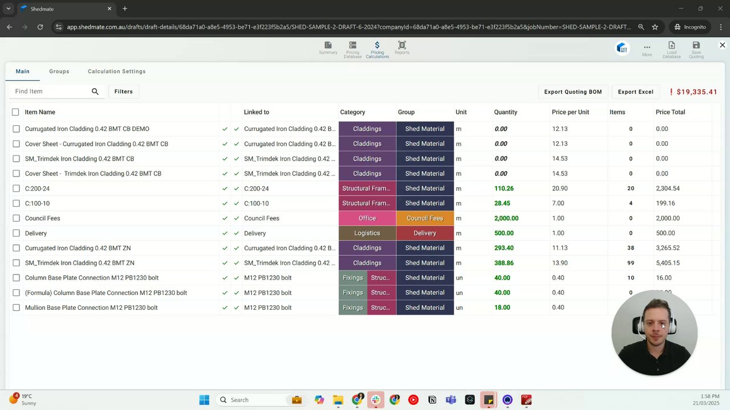Click the Incognito indicator

[690, 27]
